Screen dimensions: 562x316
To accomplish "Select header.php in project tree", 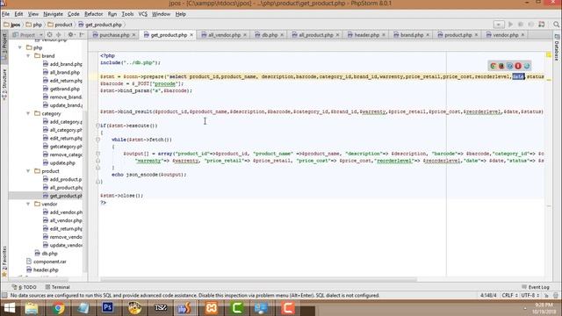I will (42, 270).
